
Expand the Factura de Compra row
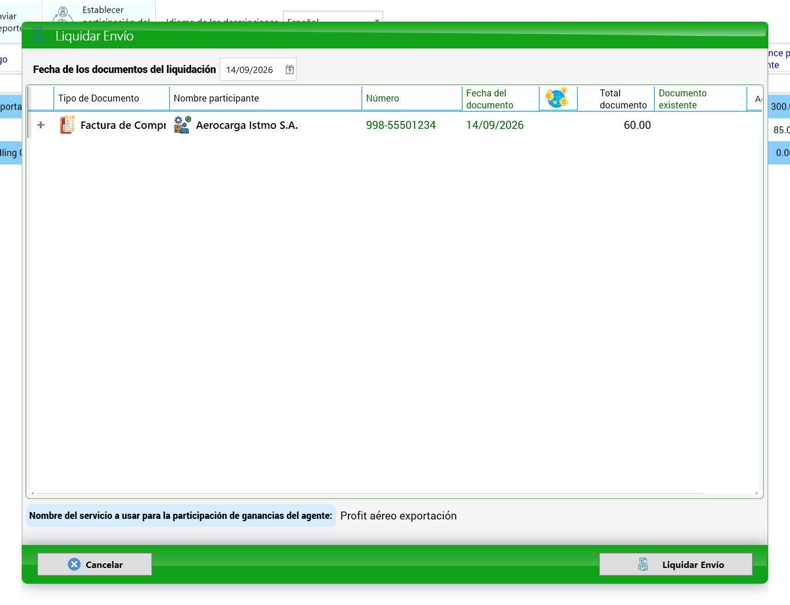pyautogui.click(x=40, y=125)
